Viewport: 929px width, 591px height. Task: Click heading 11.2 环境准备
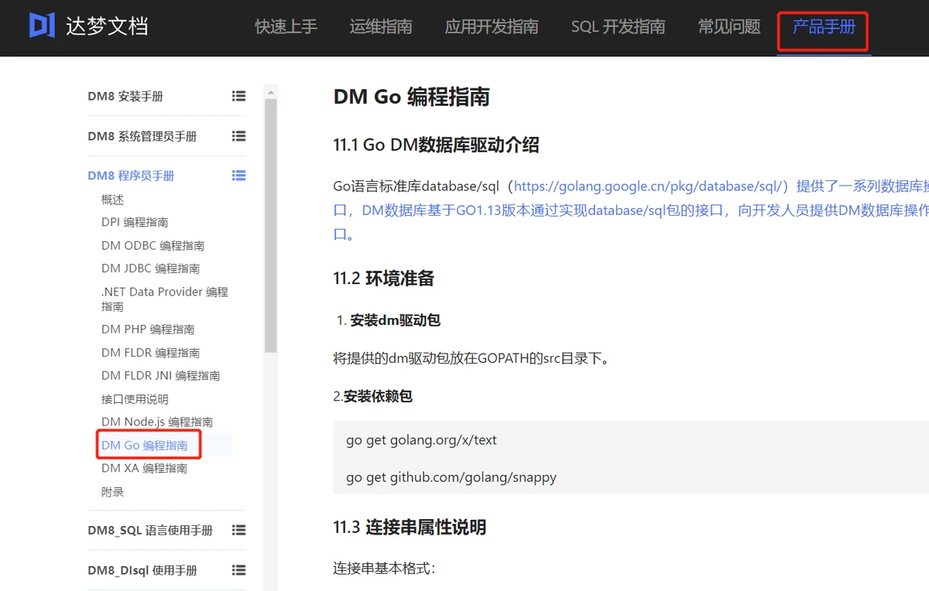coord(384,278)
